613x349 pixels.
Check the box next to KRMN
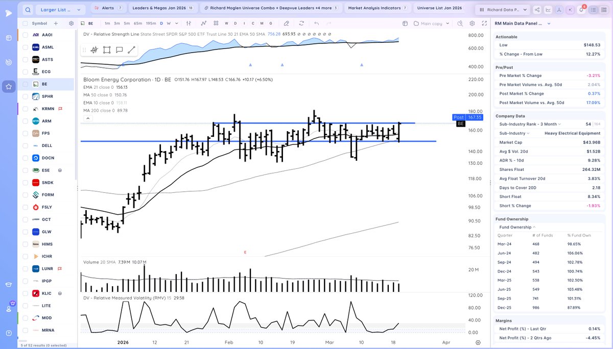[x=26, y=109]
